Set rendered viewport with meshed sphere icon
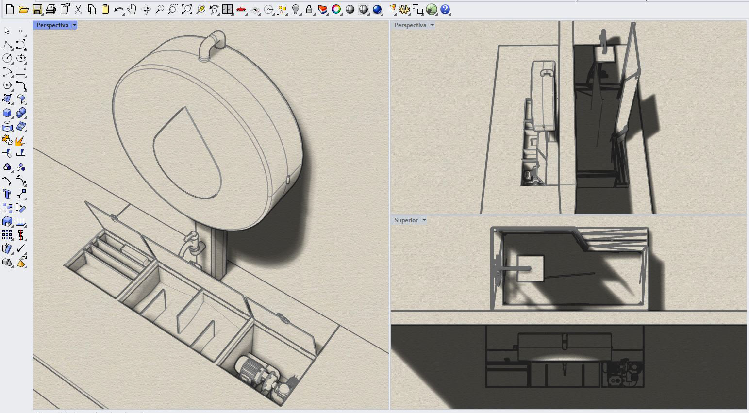Screen dimensions: 749x413 tap(364, 9)
